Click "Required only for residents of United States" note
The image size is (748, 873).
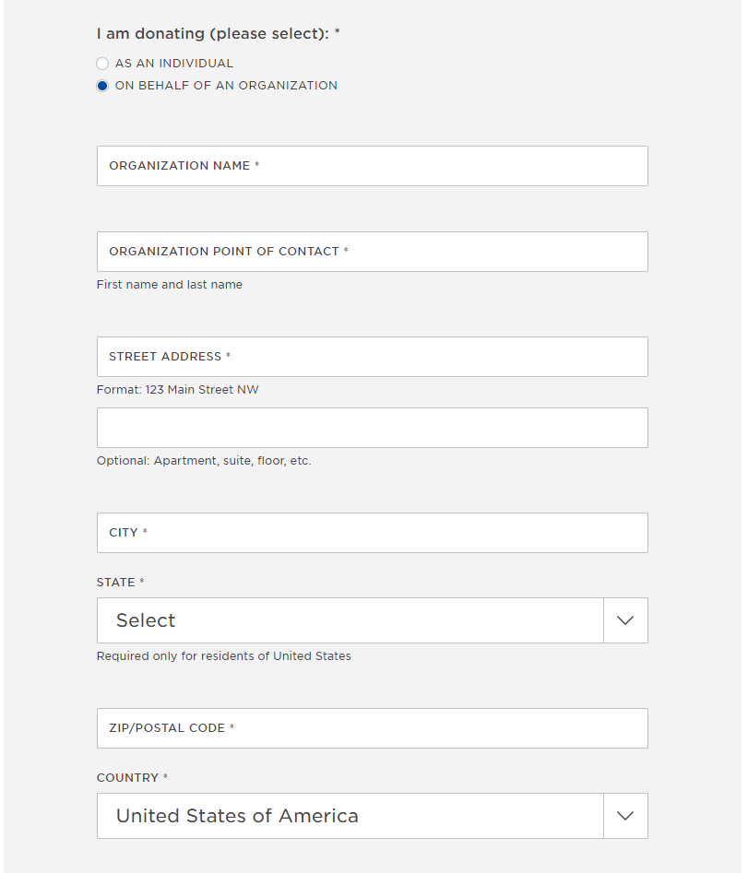[223, 656]
